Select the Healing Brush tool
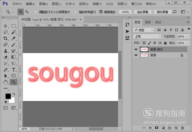This screenshot has height=132, width=192. tap(5, 44)
